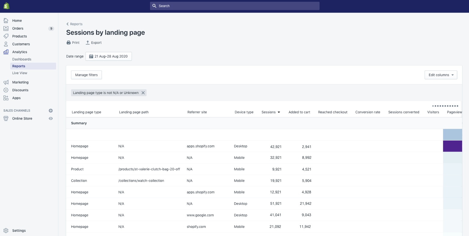Export the report

coord(94,43)
